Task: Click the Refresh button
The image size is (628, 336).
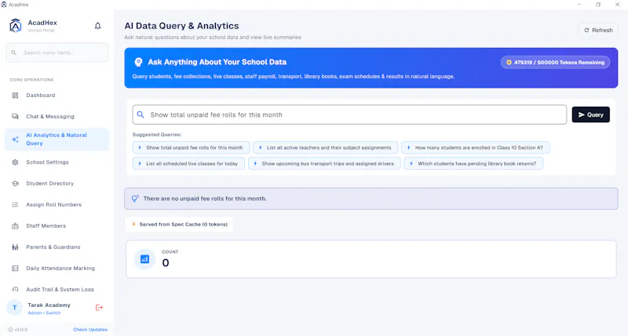Action: coord(598,31)
